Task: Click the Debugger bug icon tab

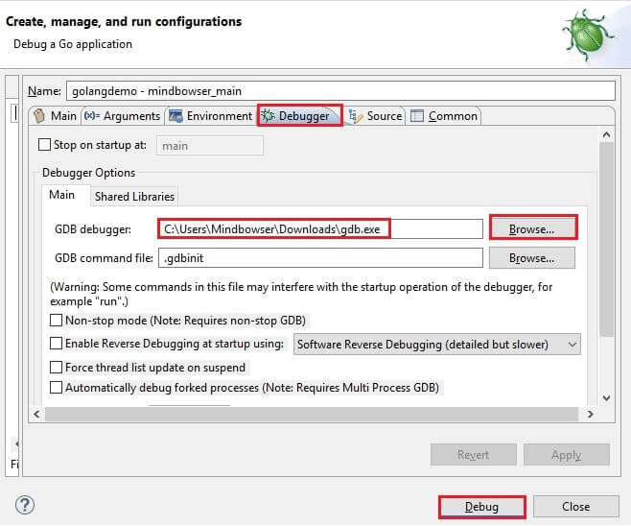Action: click(x=269, y=116)
